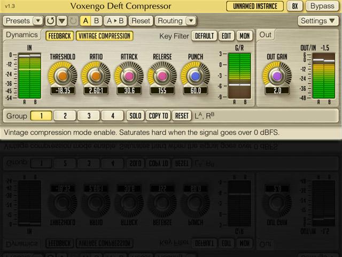Toggle the Key Filter MON button
The width and height of the screenshot is (342, 257).
point(245,36)
